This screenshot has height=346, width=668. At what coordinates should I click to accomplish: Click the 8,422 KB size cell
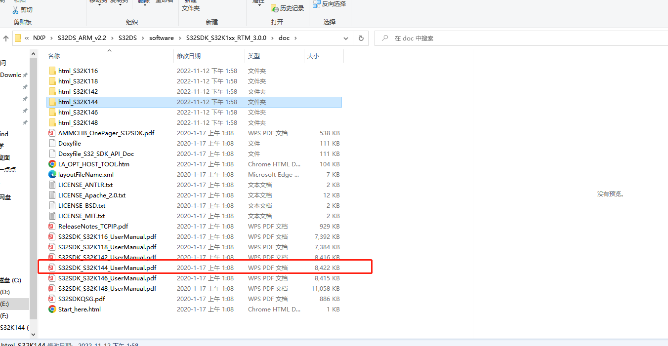(328, 268)
